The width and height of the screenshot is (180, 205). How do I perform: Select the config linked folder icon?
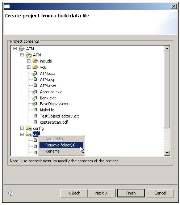[29, 128]
